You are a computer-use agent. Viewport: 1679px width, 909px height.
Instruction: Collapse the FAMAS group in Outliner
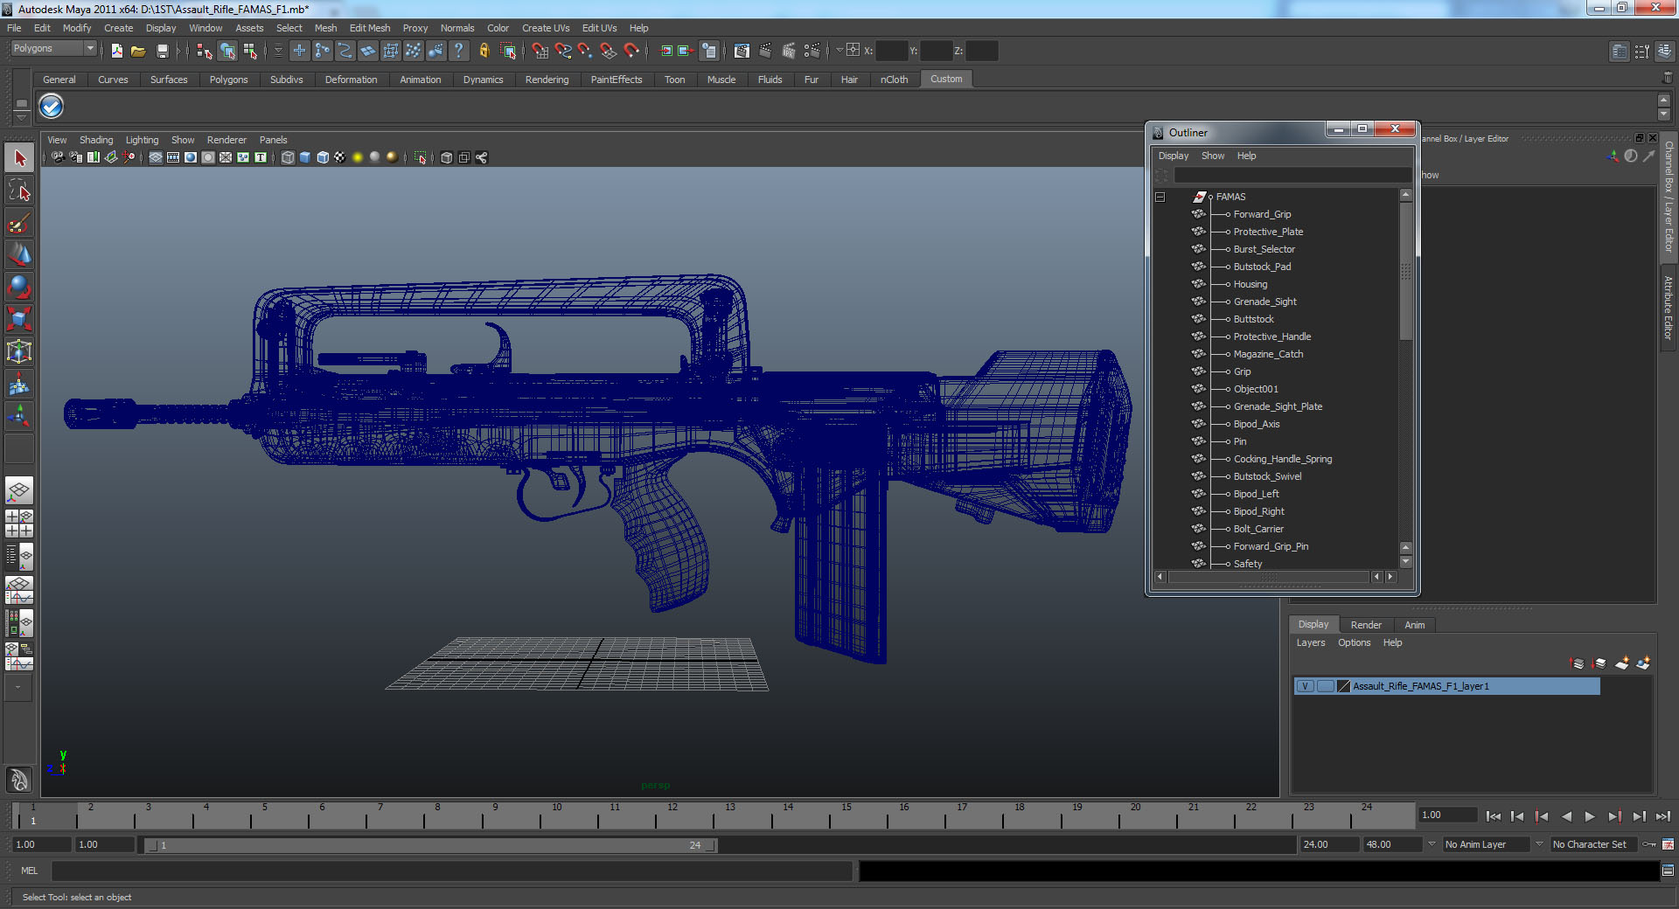pos(1160,197)
